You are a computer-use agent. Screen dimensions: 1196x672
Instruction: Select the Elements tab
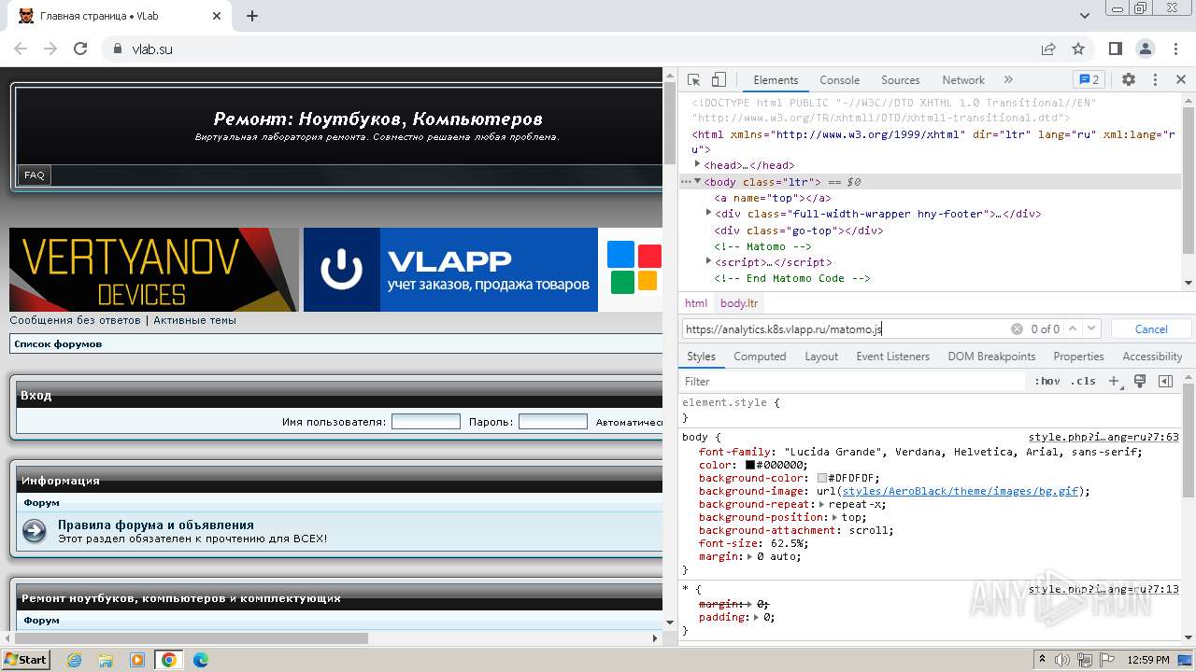click(776, 80)
